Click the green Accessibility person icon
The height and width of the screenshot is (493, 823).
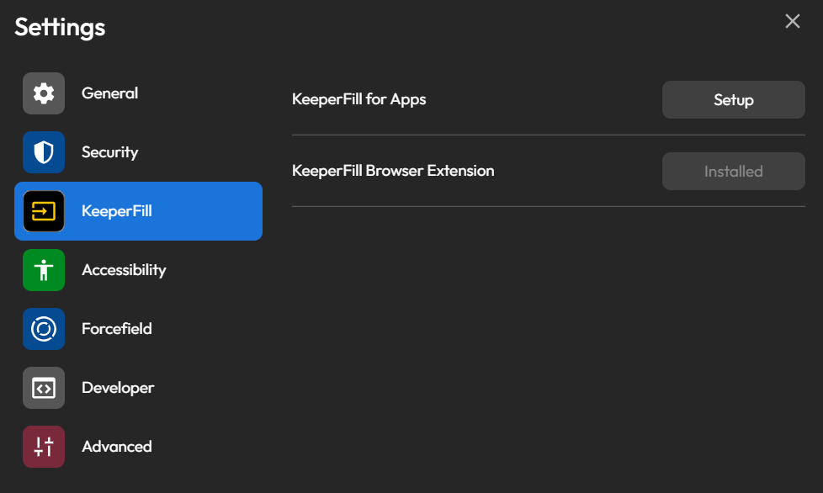click(x=44, y=270)
